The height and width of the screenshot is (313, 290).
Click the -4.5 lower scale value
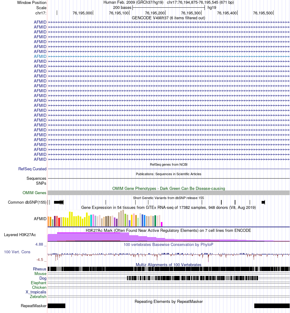(40, 259)
